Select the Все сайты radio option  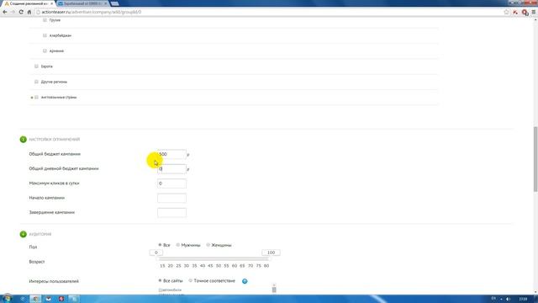(160, 280)
